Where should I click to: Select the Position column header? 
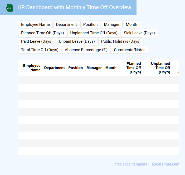pyautogui.click(x=76, y=68)
